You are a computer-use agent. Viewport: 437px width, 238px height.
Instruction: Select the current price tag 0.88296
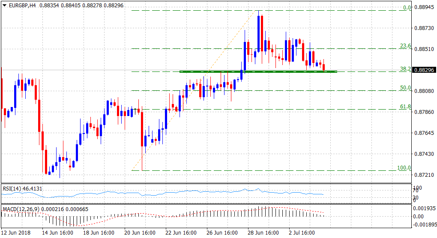click(424, 70)
